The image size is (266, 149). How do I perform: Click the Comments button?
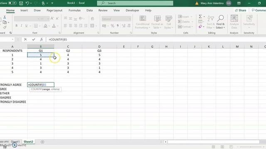(258, 10)
